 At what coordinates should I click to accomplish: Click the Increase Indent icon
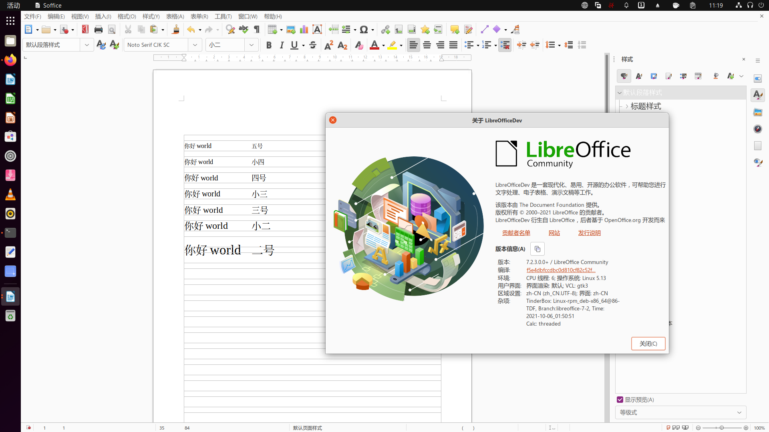pyautogui.click(x=521, y=45)
